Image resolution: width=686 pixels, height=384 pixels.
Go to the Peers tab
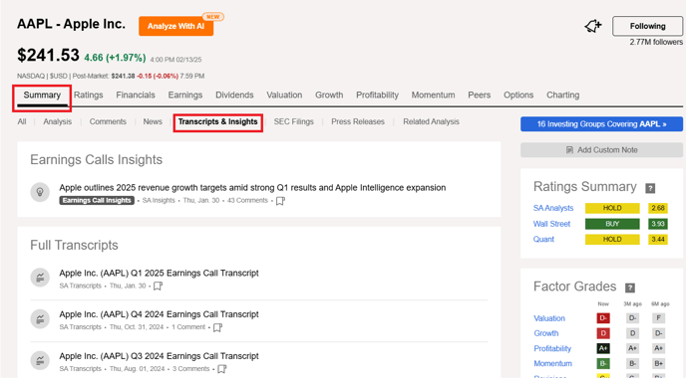479,96
